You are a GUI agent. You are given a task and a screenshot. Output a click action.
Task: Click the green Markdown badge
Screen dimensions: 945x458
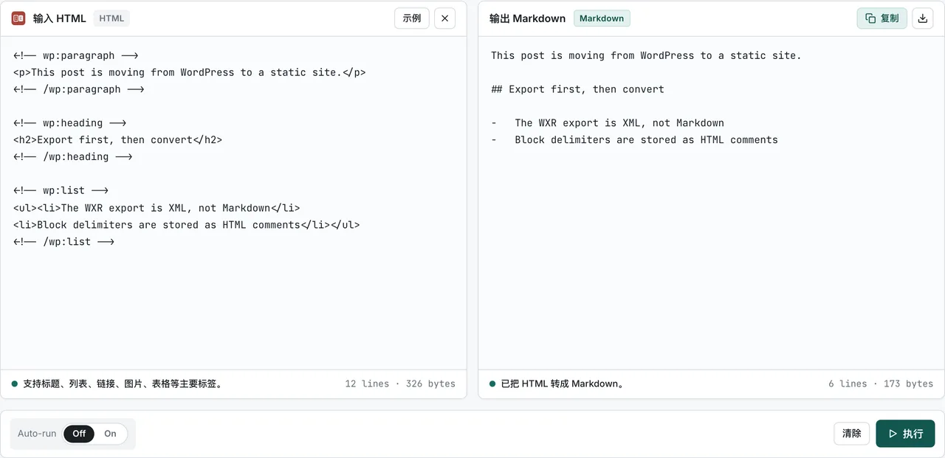(x=602, y=18)
